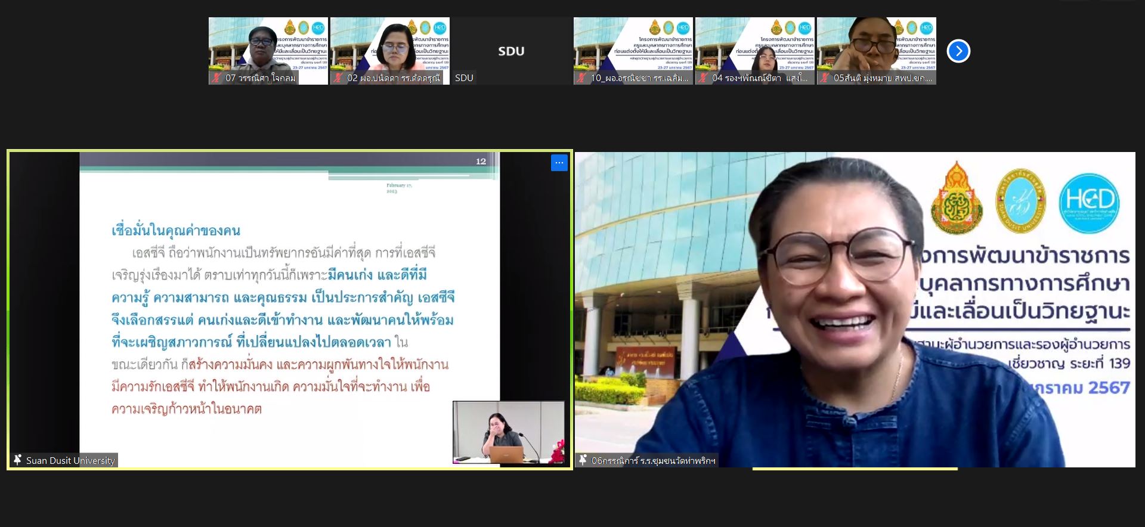Select the SDU participant tile with no video

point(511,51)
